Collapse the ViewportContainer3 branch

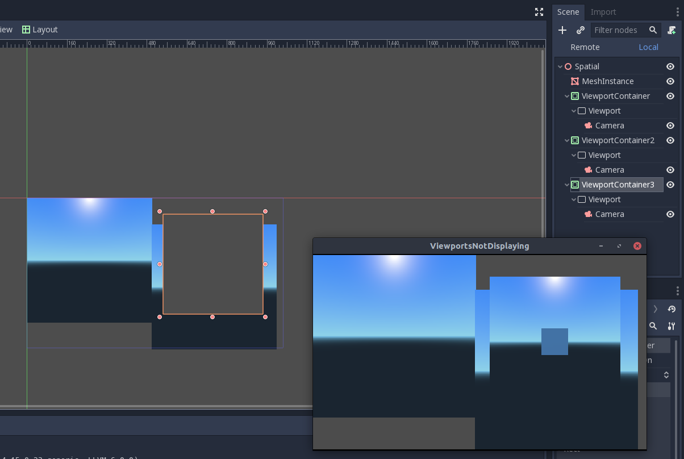click(566, 185)
